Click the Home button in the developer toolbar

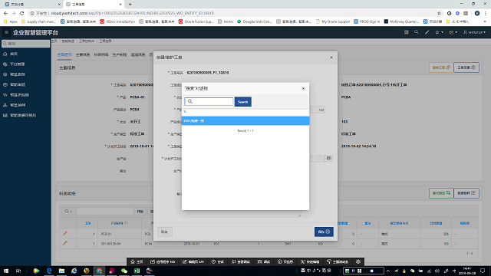[137, 262]
